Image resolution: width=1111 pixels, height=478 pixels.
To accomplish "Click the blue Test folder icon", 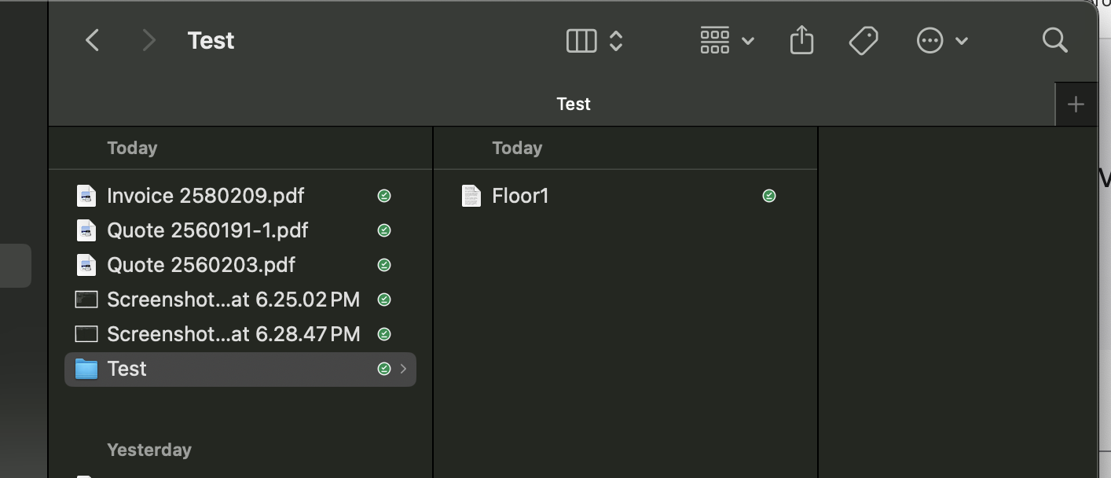I will (86, 369).
